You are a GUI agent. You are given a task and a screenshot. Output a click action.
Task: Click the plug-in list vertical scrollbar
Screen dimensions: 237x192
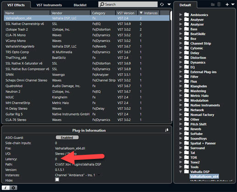point(171,66)
